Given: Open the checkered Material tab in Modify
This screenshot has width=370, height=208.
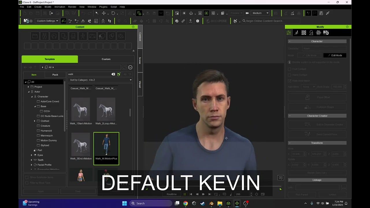Looking at the screenshot, I should click(x=304, y=33).
